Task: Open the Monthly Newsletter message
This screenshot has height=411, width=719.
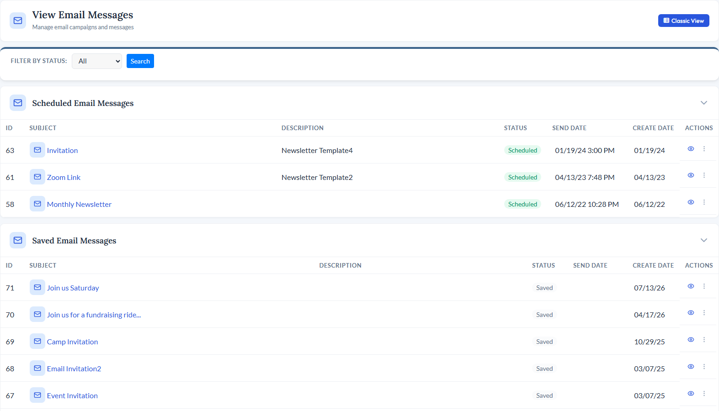Action: click(79, 204)
